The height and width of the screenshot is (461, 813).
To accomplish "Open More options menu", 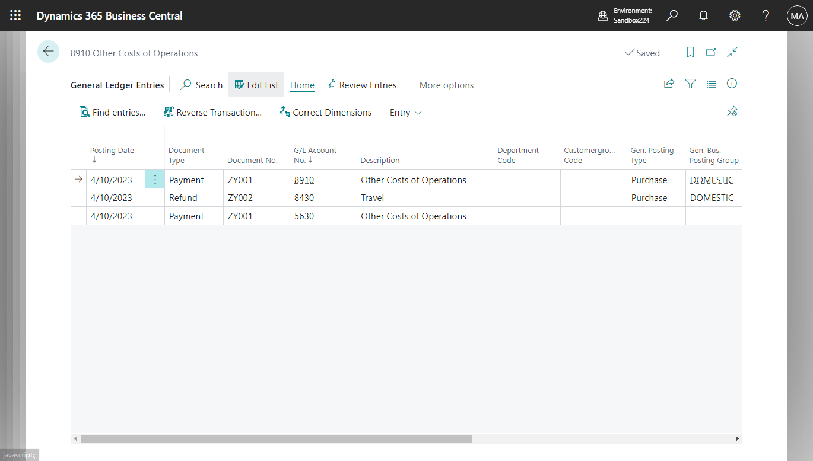I will 446,85.
